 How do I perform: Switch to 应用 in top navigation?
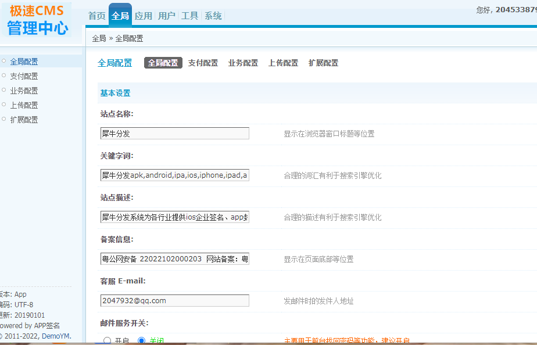click(x=143, y=16)
